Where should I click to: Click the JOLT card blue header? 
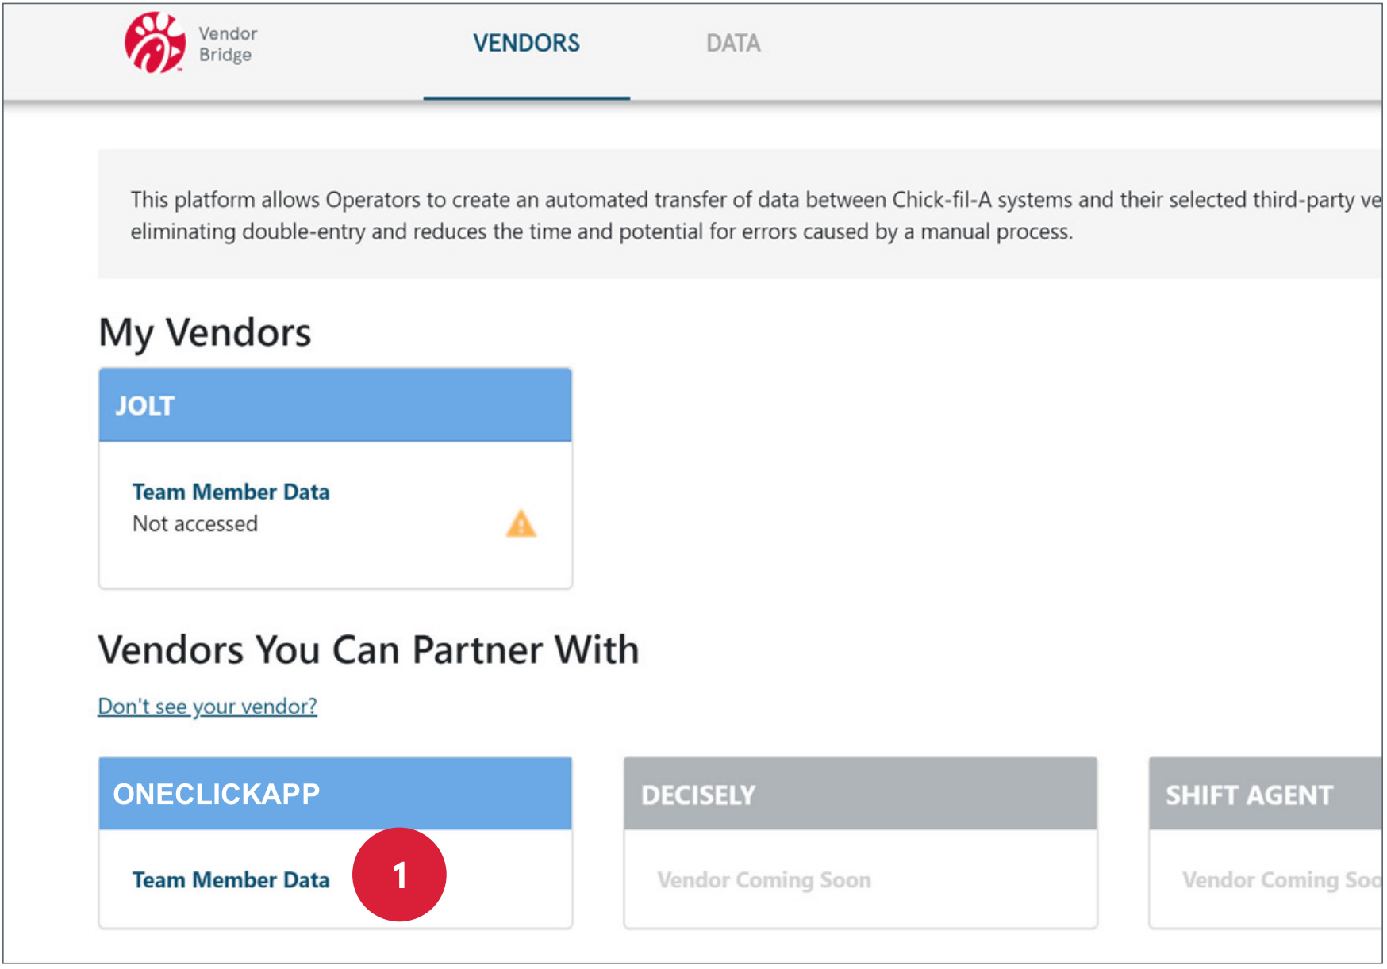pyautogui.click(x=335, y=405)
